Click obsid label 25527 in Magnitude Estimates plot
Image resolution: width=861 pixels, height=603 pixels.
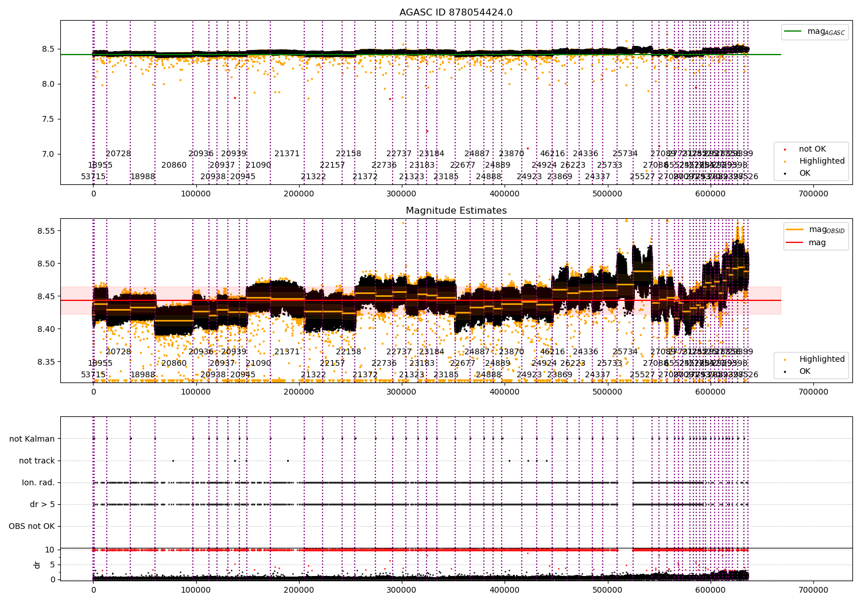coord(642,375)
